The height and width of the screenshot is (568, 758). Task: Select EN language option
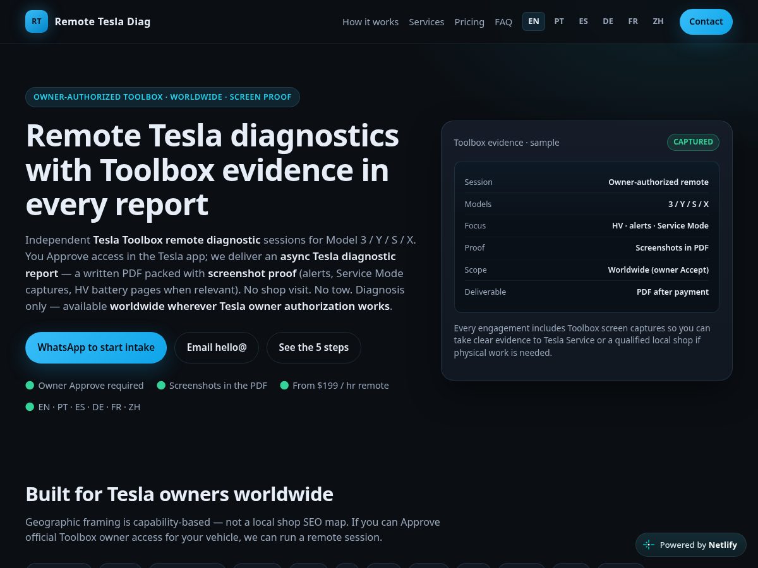point(534,21)
